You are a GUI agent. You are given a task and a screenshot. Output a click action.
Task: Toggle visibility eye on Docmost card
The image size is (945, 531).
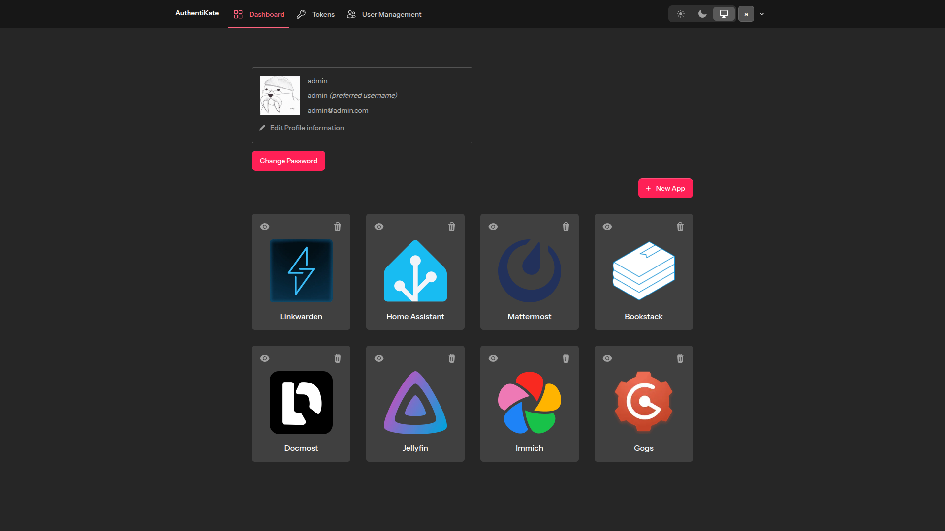(265, 358)
